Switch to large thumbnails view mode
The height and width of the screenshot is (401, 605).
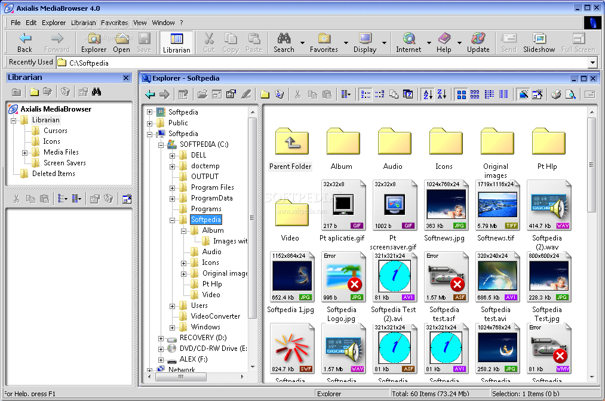tap(461, 94)
